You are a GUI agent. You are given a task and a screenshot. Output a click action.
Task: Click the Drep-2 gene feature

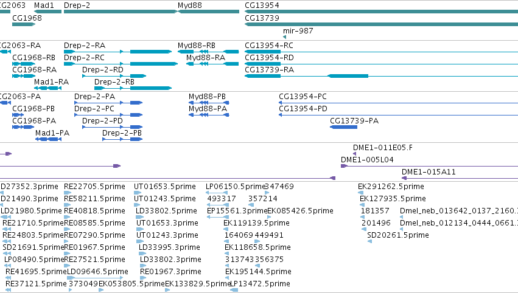pos(121,12)
